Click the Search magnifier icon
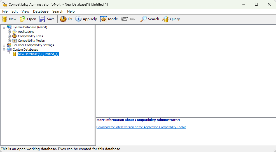 tap(143, 19)
